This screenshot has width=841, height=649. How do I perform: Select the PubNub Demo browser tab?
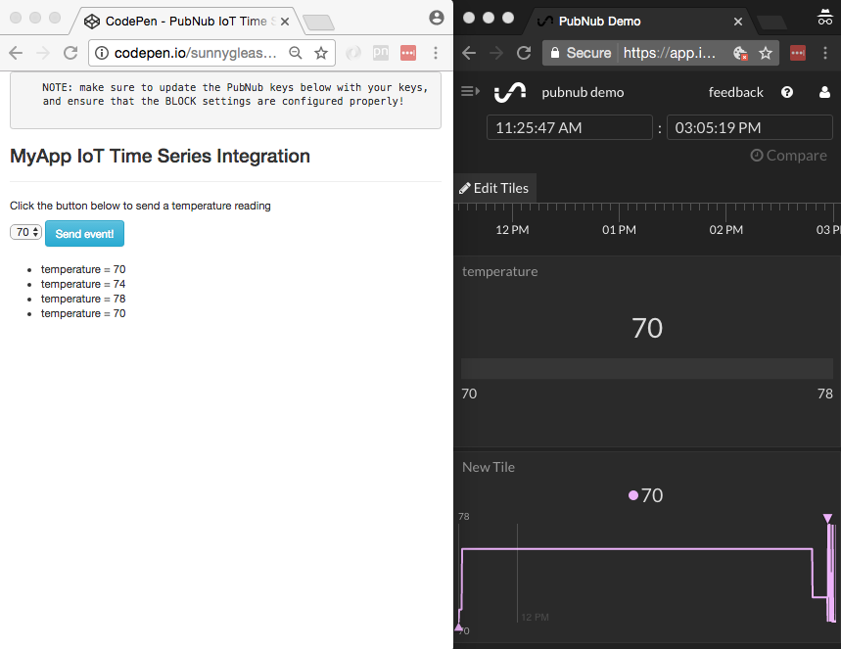(x=636, y=21)
